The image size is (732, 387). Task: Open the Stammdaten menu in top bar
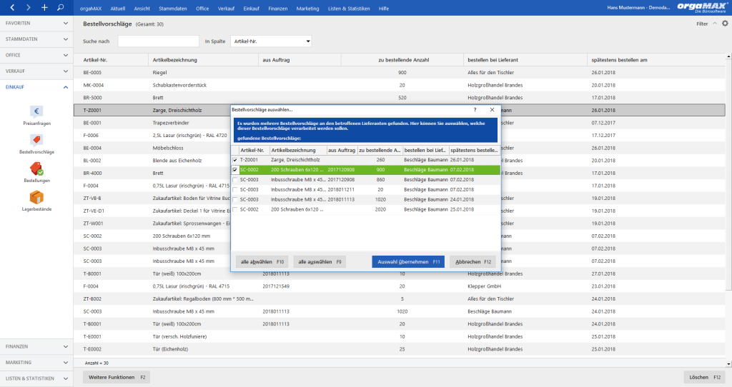(x=173, y=9)
